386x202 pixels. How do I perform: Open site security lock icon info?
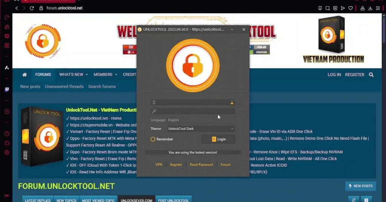pyautogui.click(x=41, y=8)
